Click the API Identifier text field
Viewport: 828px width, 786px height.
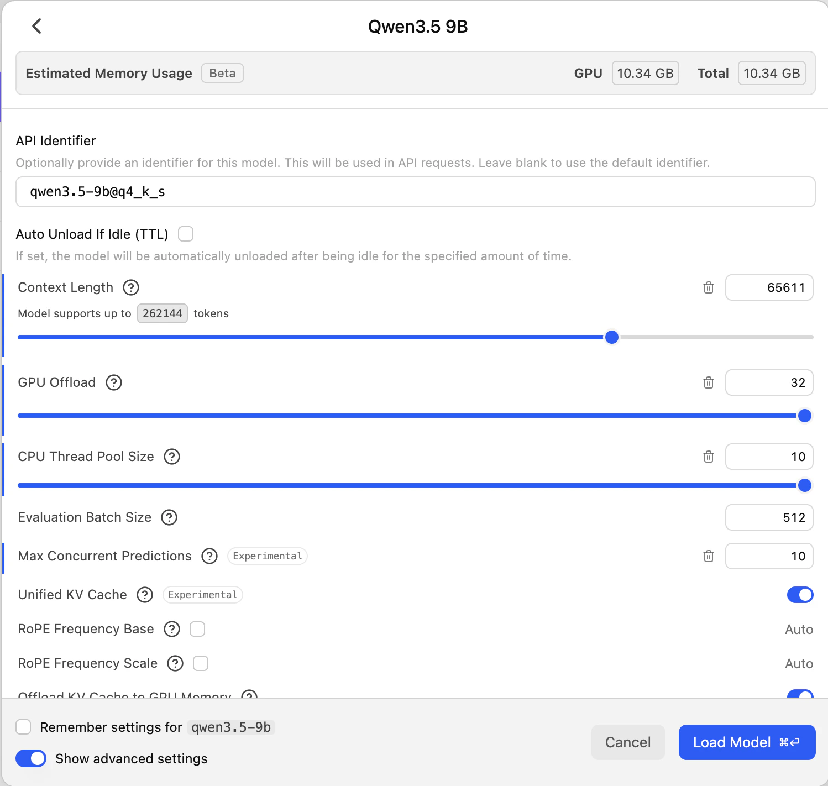coord(415,192)
